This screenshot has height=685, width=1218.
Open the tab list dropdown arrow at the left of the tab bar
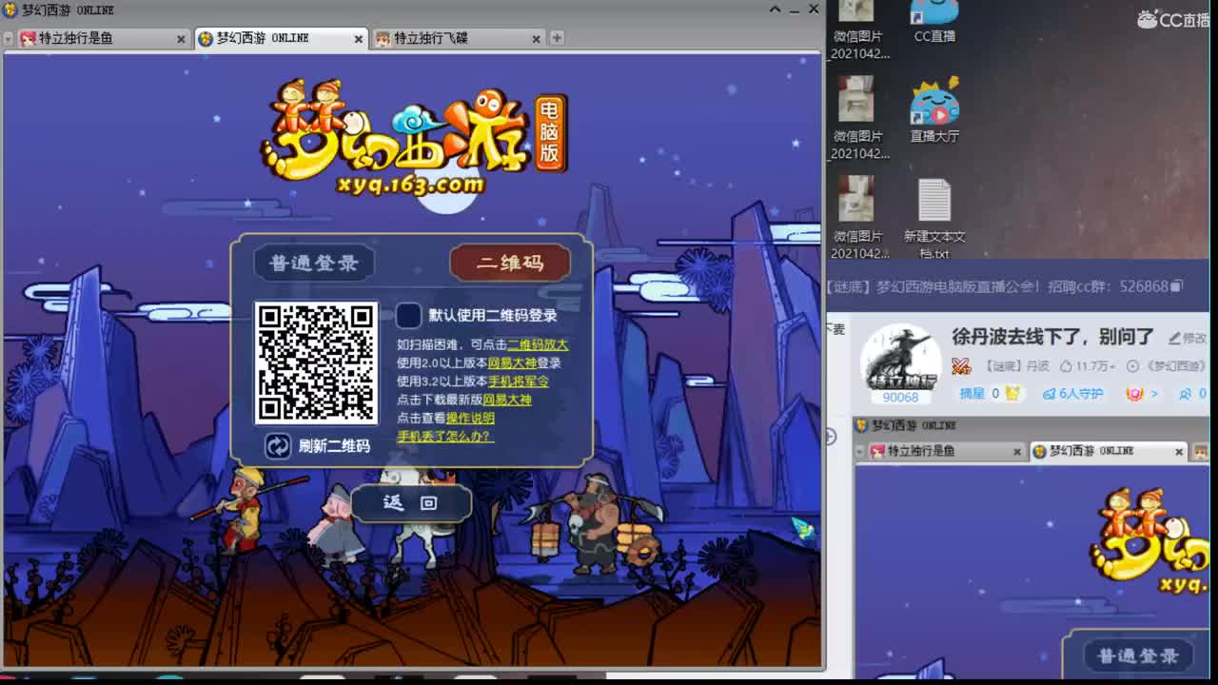(9, 39)
